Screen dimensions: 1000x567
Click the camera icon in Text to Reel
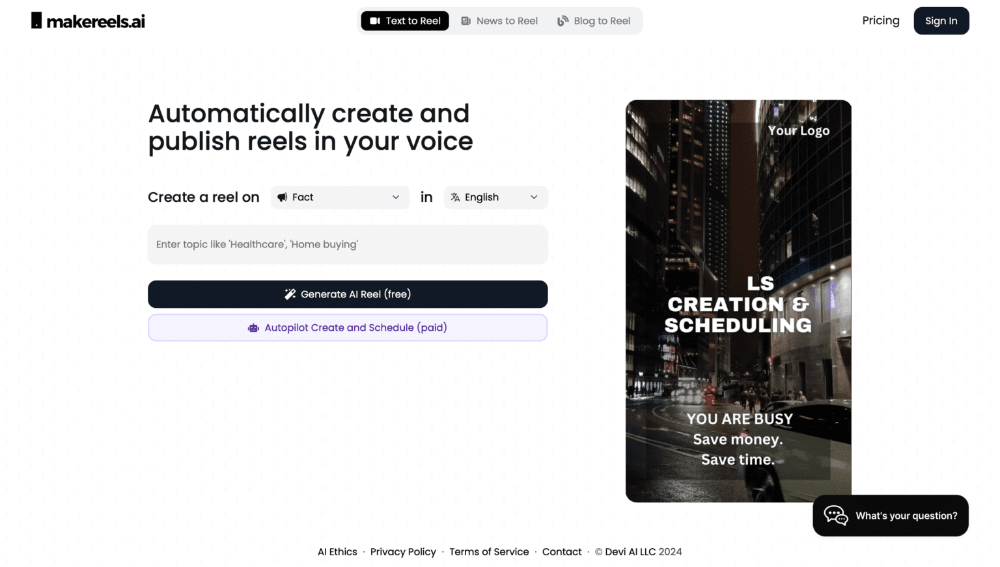tap(374, 20)
